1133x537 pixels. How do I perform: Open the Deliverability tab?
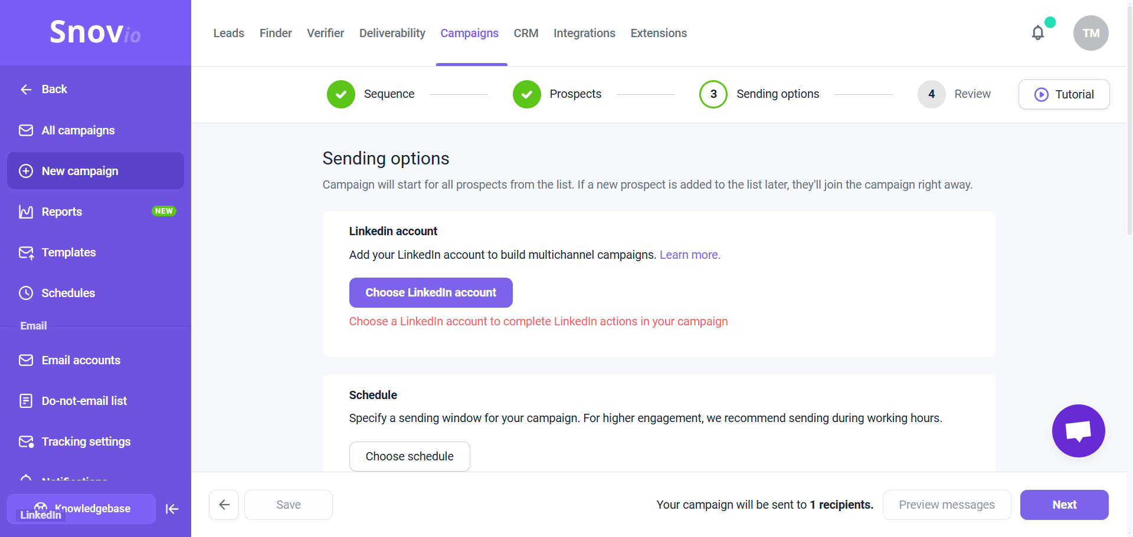click(x=392, y=33)
